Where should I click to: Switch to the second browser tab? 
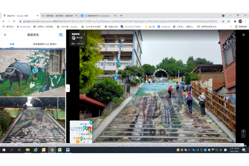coord(59,16)
